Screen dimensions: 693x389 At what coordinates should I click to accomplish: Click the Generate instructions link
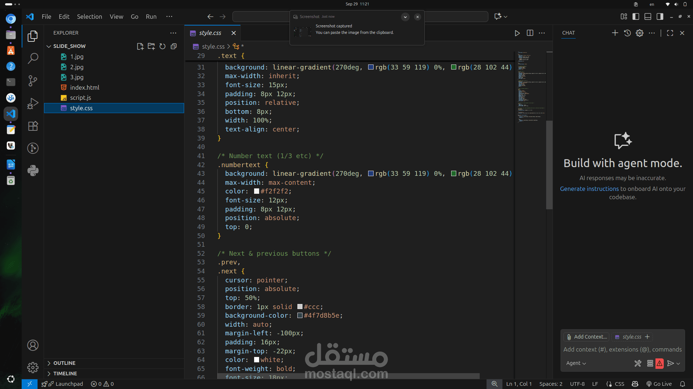click(589, 189)
